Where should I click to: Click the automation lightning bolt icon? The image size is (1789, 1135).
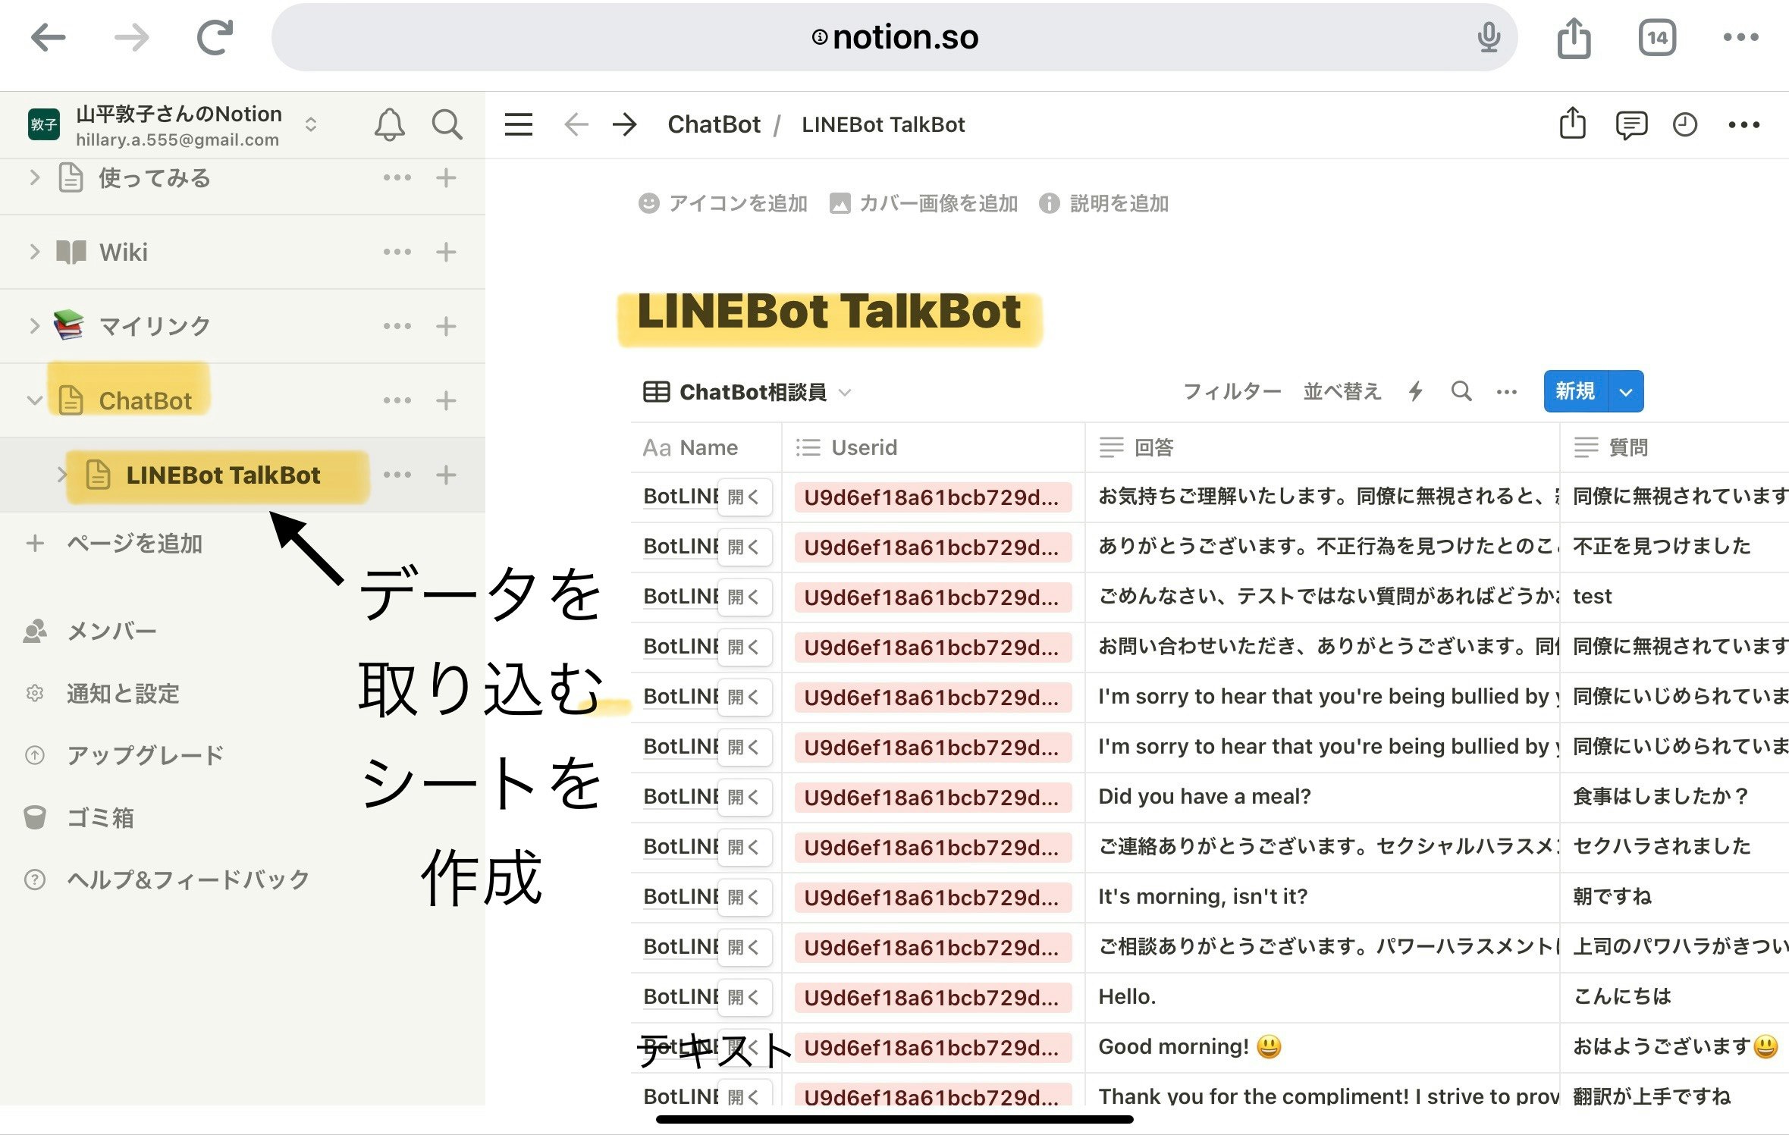tap(1415, 391)
